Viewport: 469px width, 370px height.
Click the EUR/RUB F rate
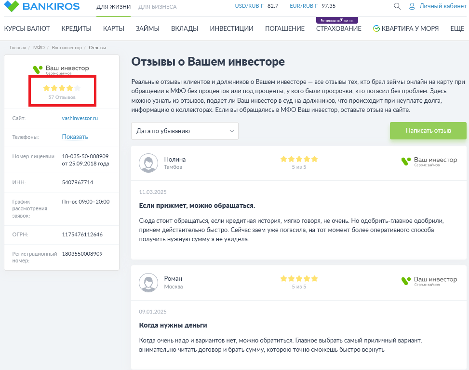click(x=312, y=6)
